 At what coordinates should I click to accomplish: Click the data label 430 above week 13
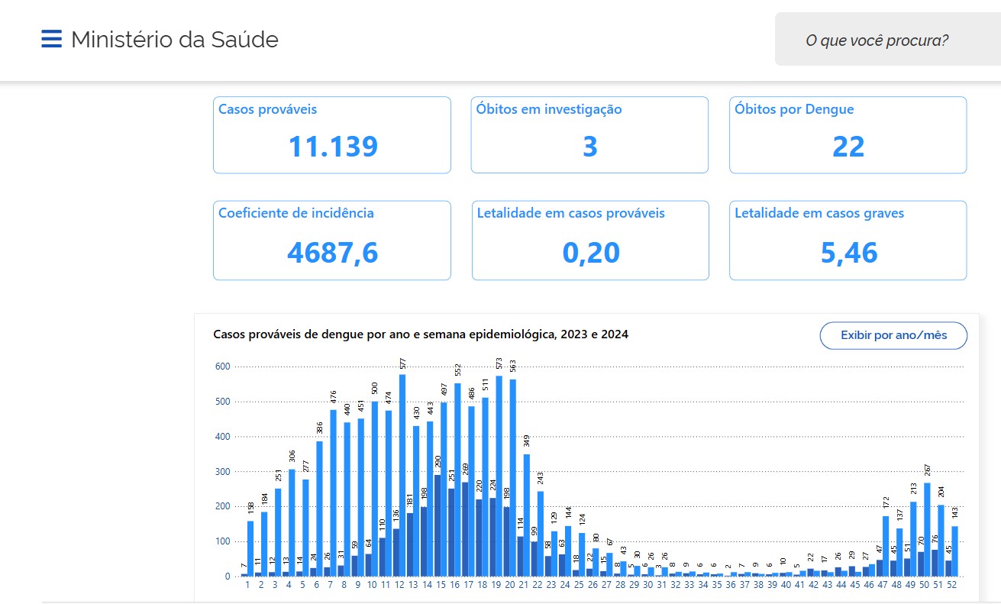[x=417, y=412]
